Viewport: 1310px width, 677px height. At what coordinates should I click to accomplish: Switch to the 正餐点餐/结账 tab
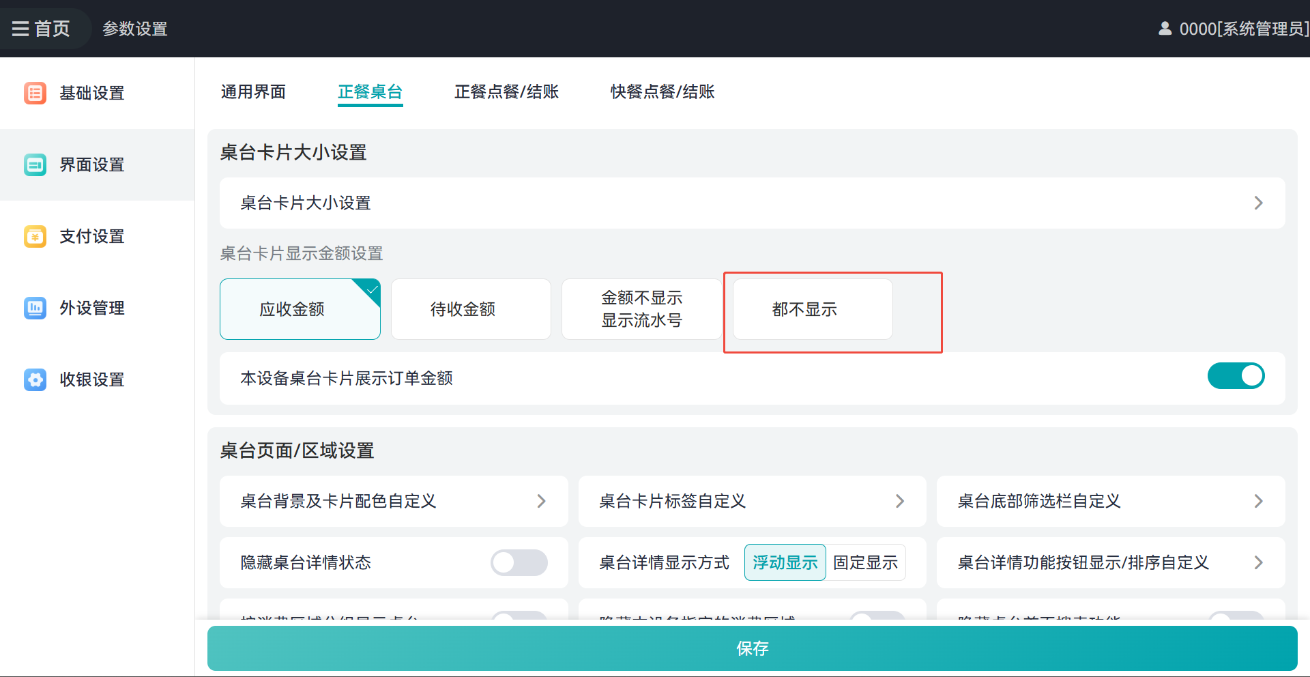pos(507,91)
